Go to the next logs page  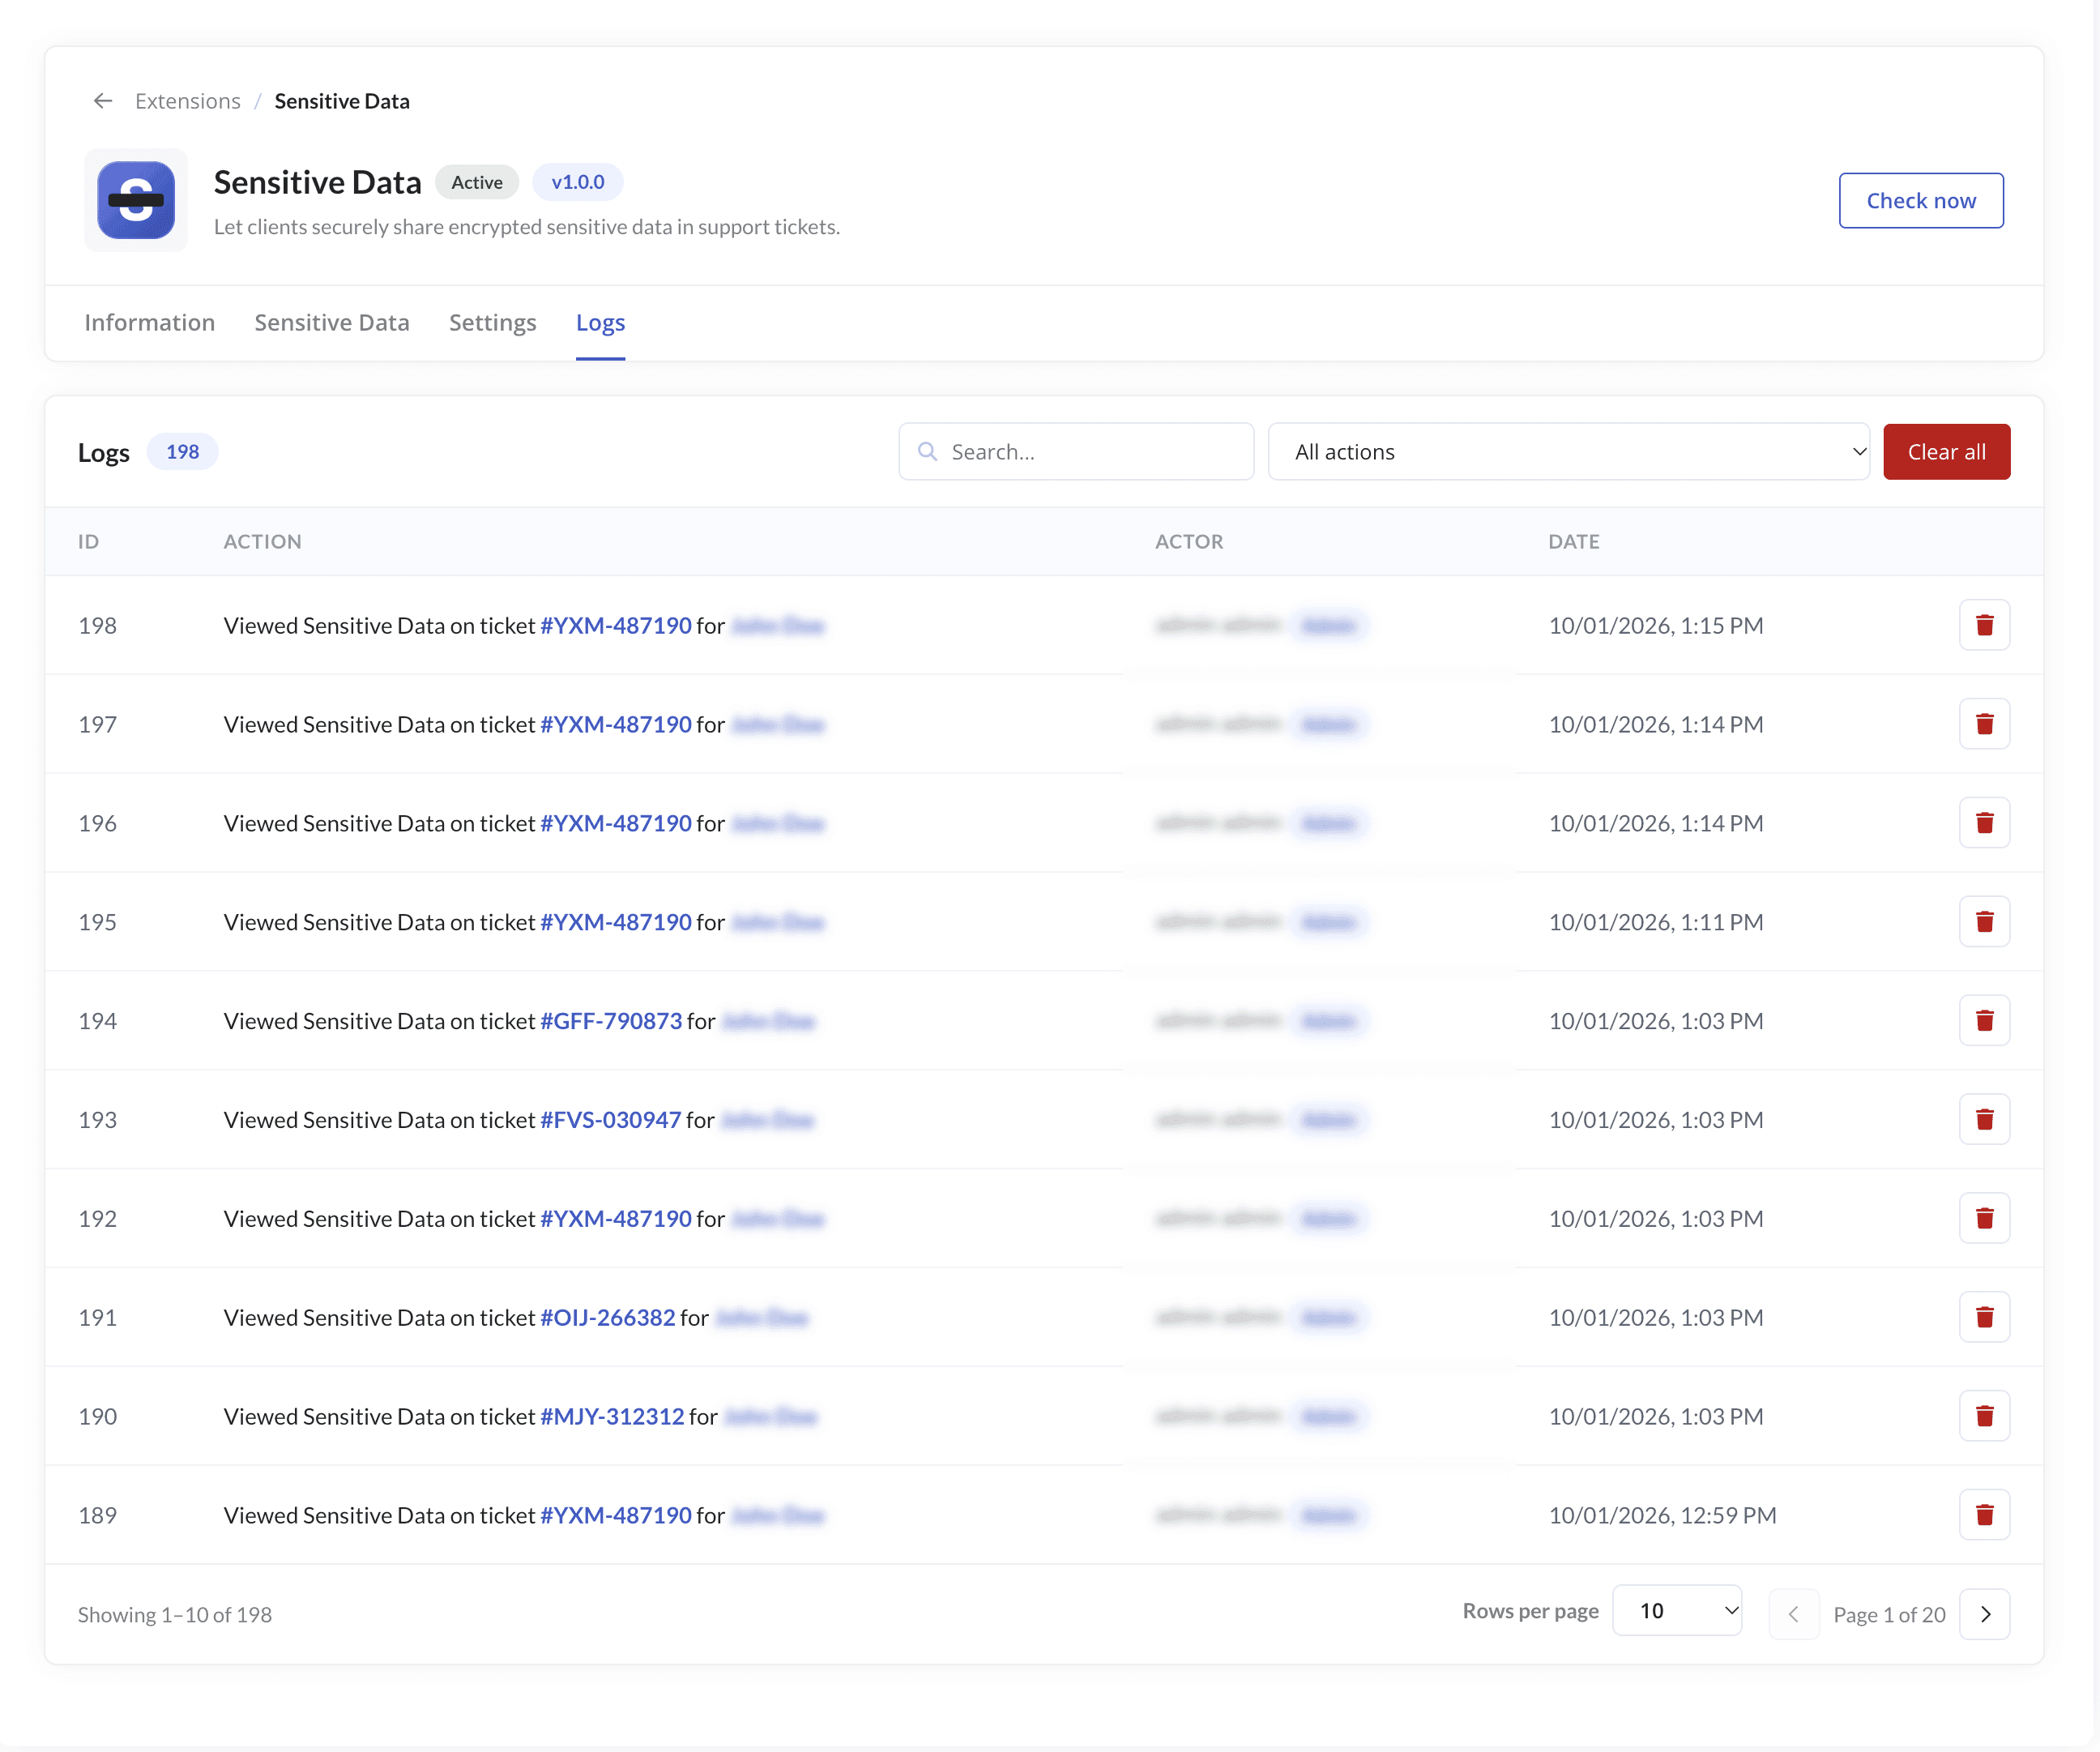click(x=1984, y=1615)
